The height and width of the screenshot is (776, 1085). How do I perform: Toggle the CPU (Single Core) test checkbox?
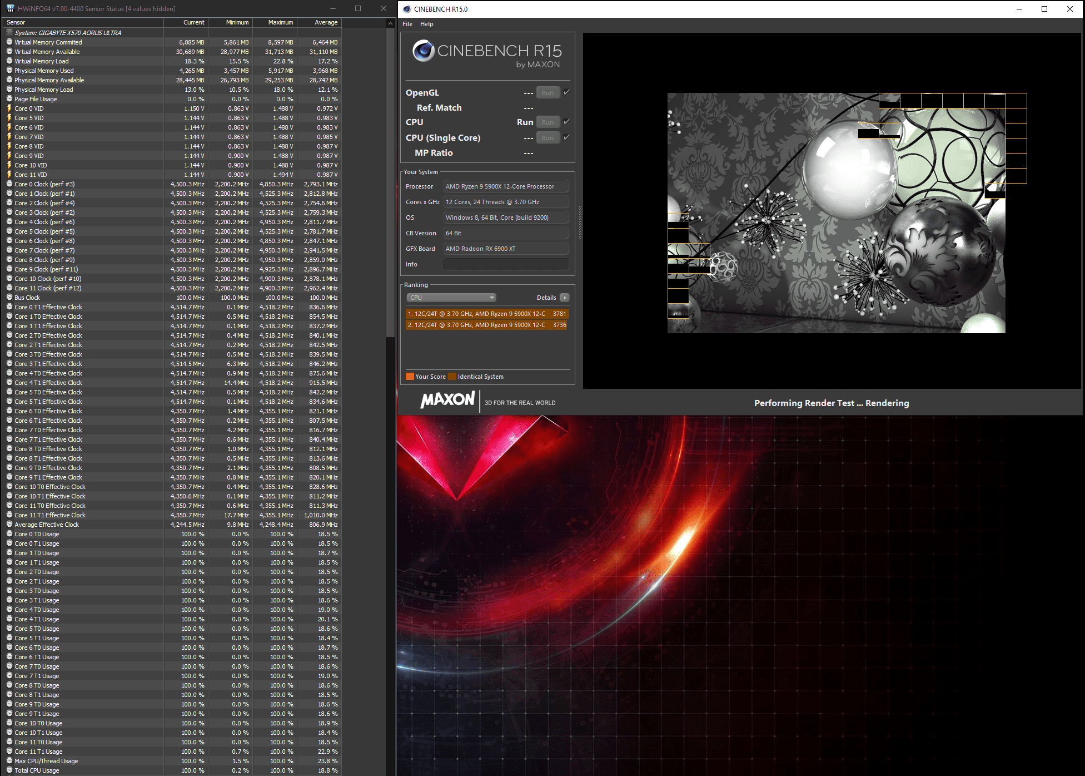pyautogui.click(x=566, y=137)
